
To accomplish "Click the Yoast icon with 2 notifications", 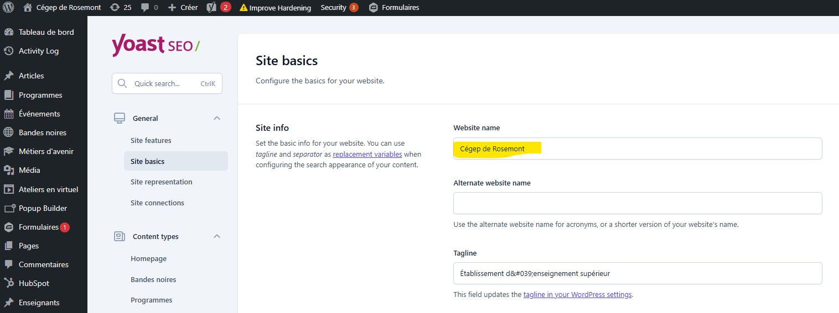I will tap(211, 8).
